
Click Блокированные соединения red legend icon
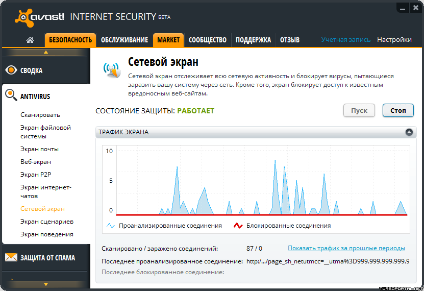tap(238, 226)
